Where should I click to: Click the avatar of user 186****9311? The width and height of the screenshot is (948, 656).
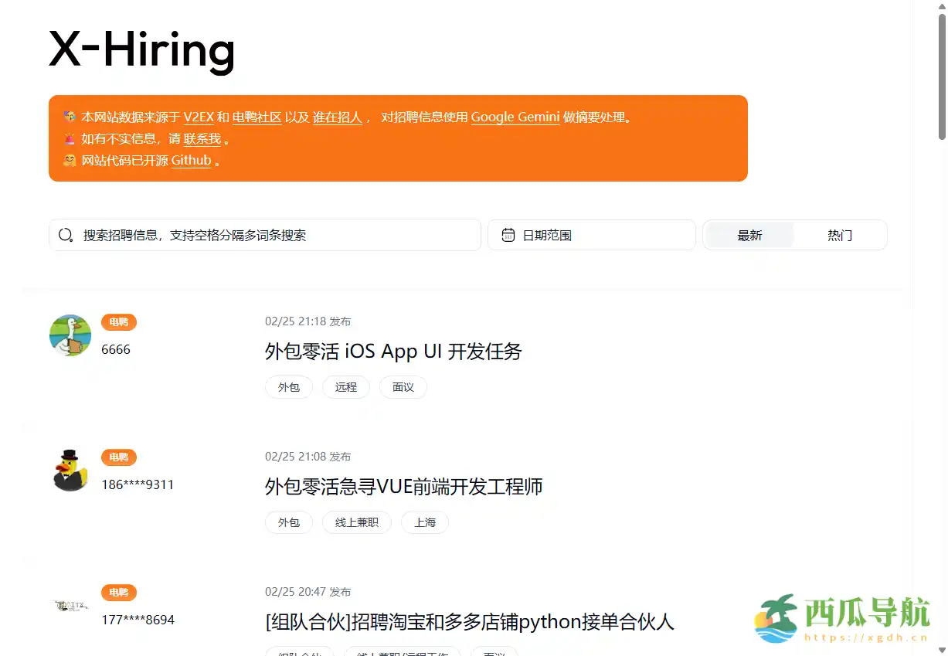coord(70,470)
